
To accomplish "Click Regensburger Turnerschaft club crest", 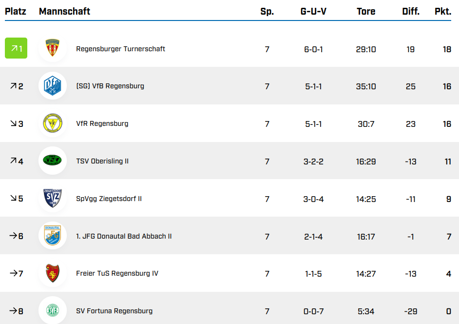I will [52, 48].
